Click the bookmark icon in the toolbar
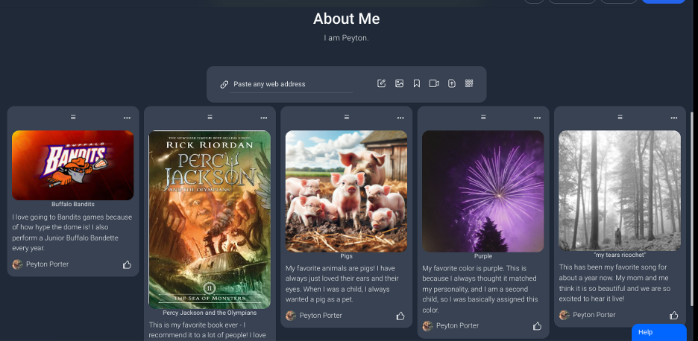 (x=417, y=83)
